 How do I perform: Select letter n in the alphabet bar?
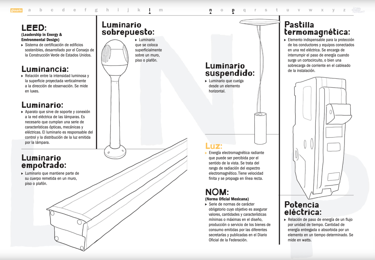(x=210, y=10)
